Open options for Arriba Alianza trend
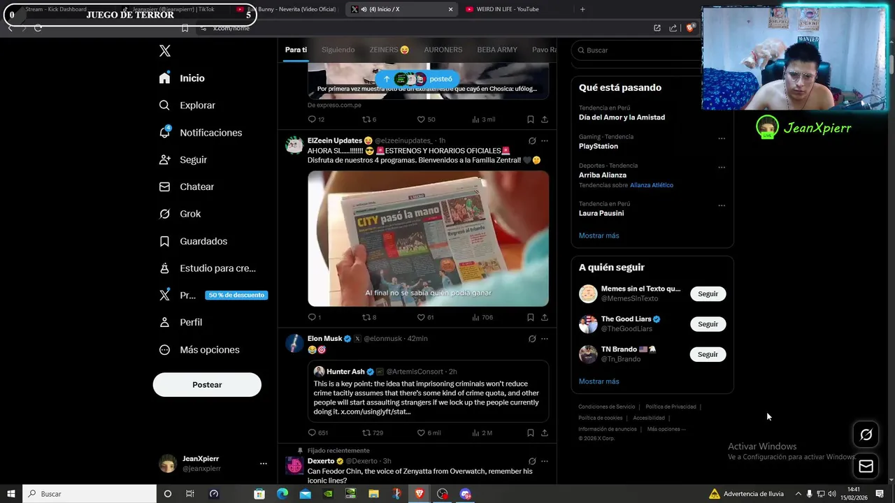This screenshot has width=895, height=503. point(722,167)
